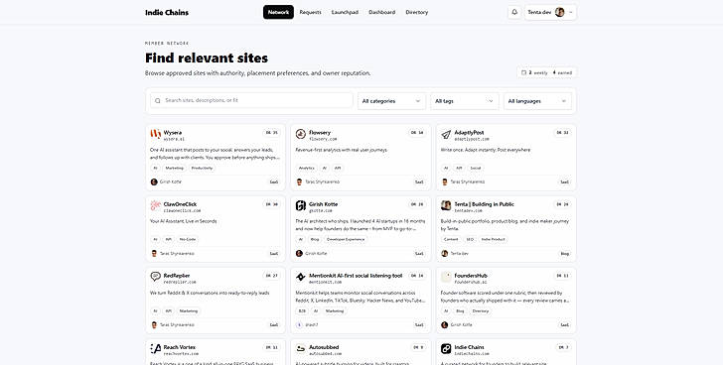Click Girish Kotte avatar on Wysera card

(154, 182)
